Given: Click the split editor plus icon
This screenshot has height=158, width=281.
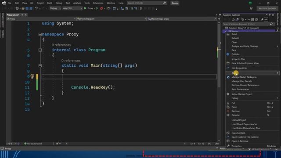Looking at the screenshot, I should [219, 19].
